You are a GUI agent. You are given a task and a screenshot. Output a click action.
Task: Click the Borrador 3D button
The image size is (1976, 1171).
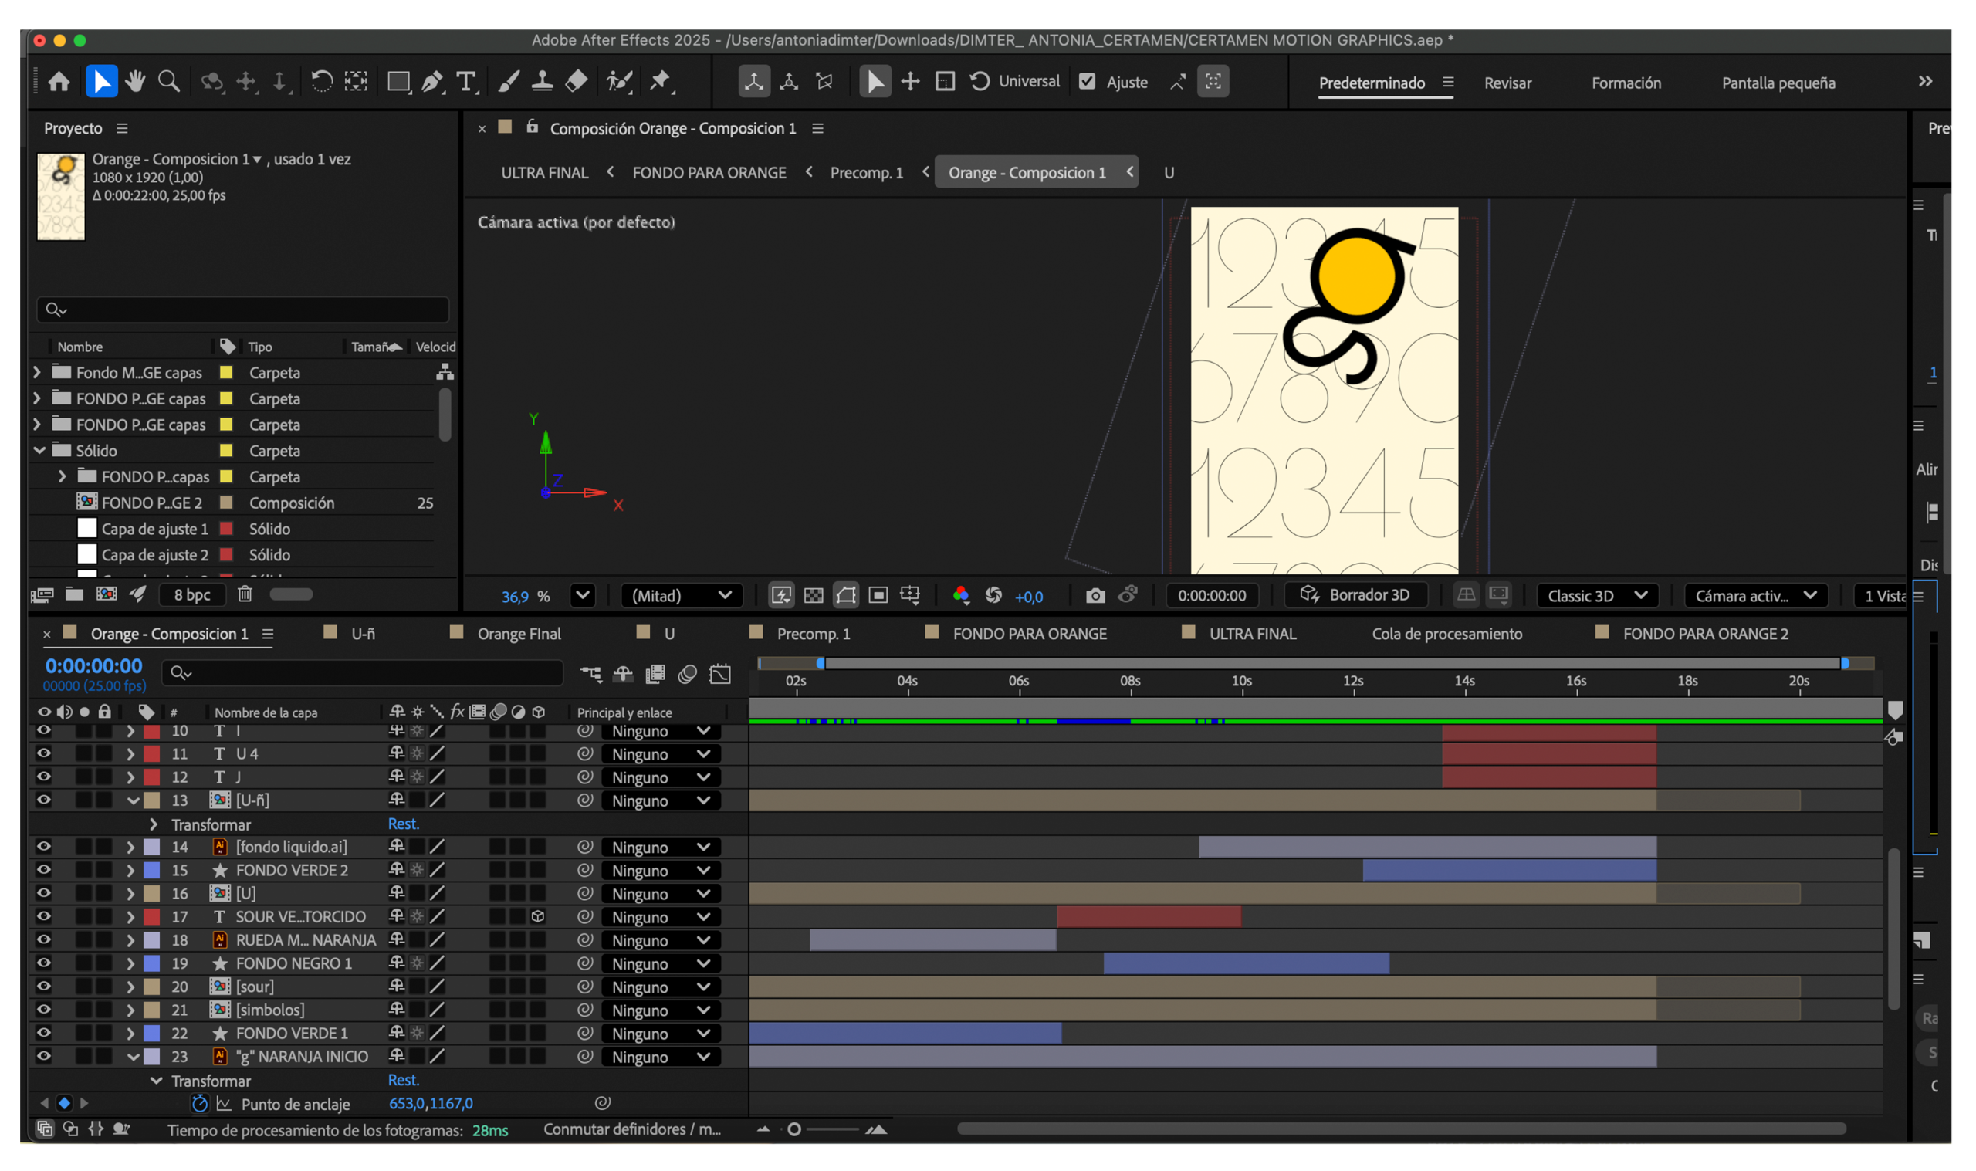click(x=1355, y=595)
